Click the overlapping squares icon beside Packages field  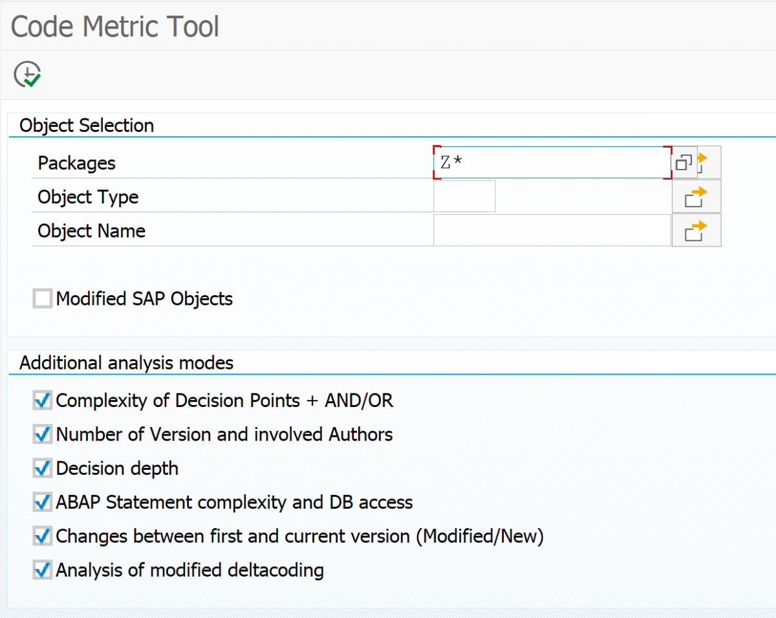(684, 162)
